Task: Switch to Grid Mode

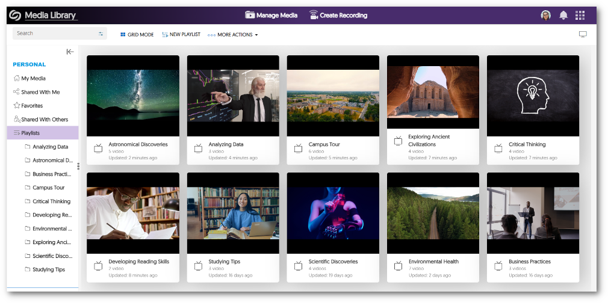Action: point(137,34)
